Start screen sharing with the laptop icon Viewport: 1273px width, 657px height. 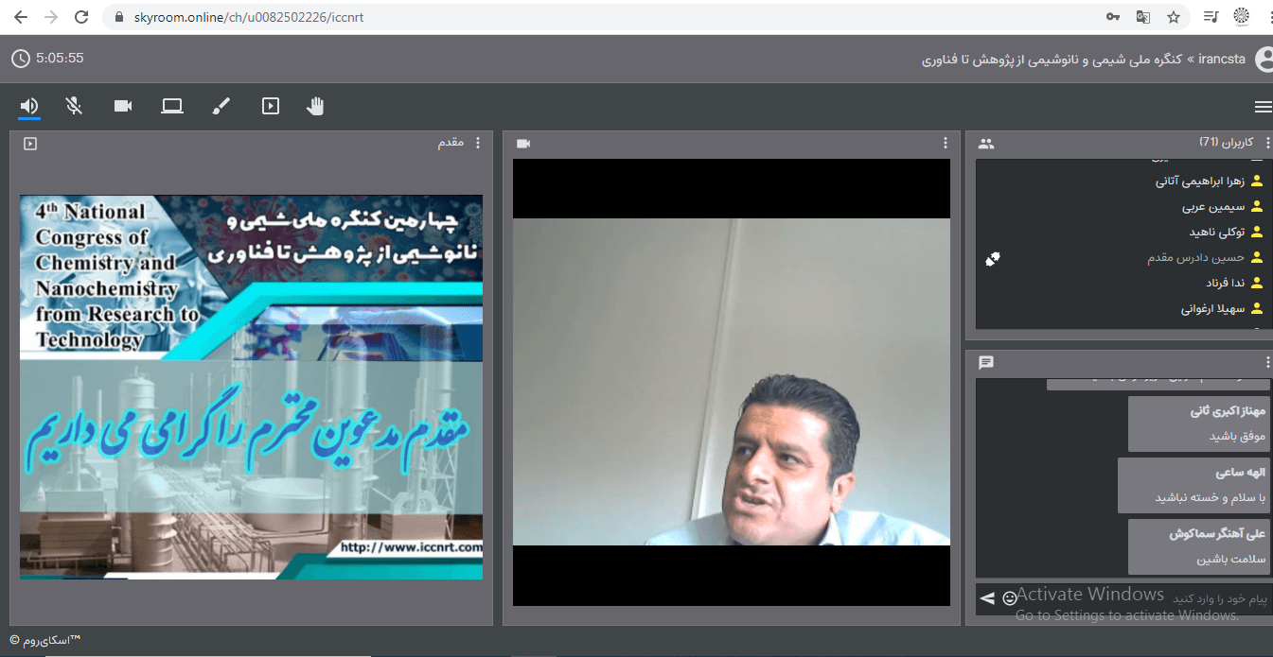[171, 106]
